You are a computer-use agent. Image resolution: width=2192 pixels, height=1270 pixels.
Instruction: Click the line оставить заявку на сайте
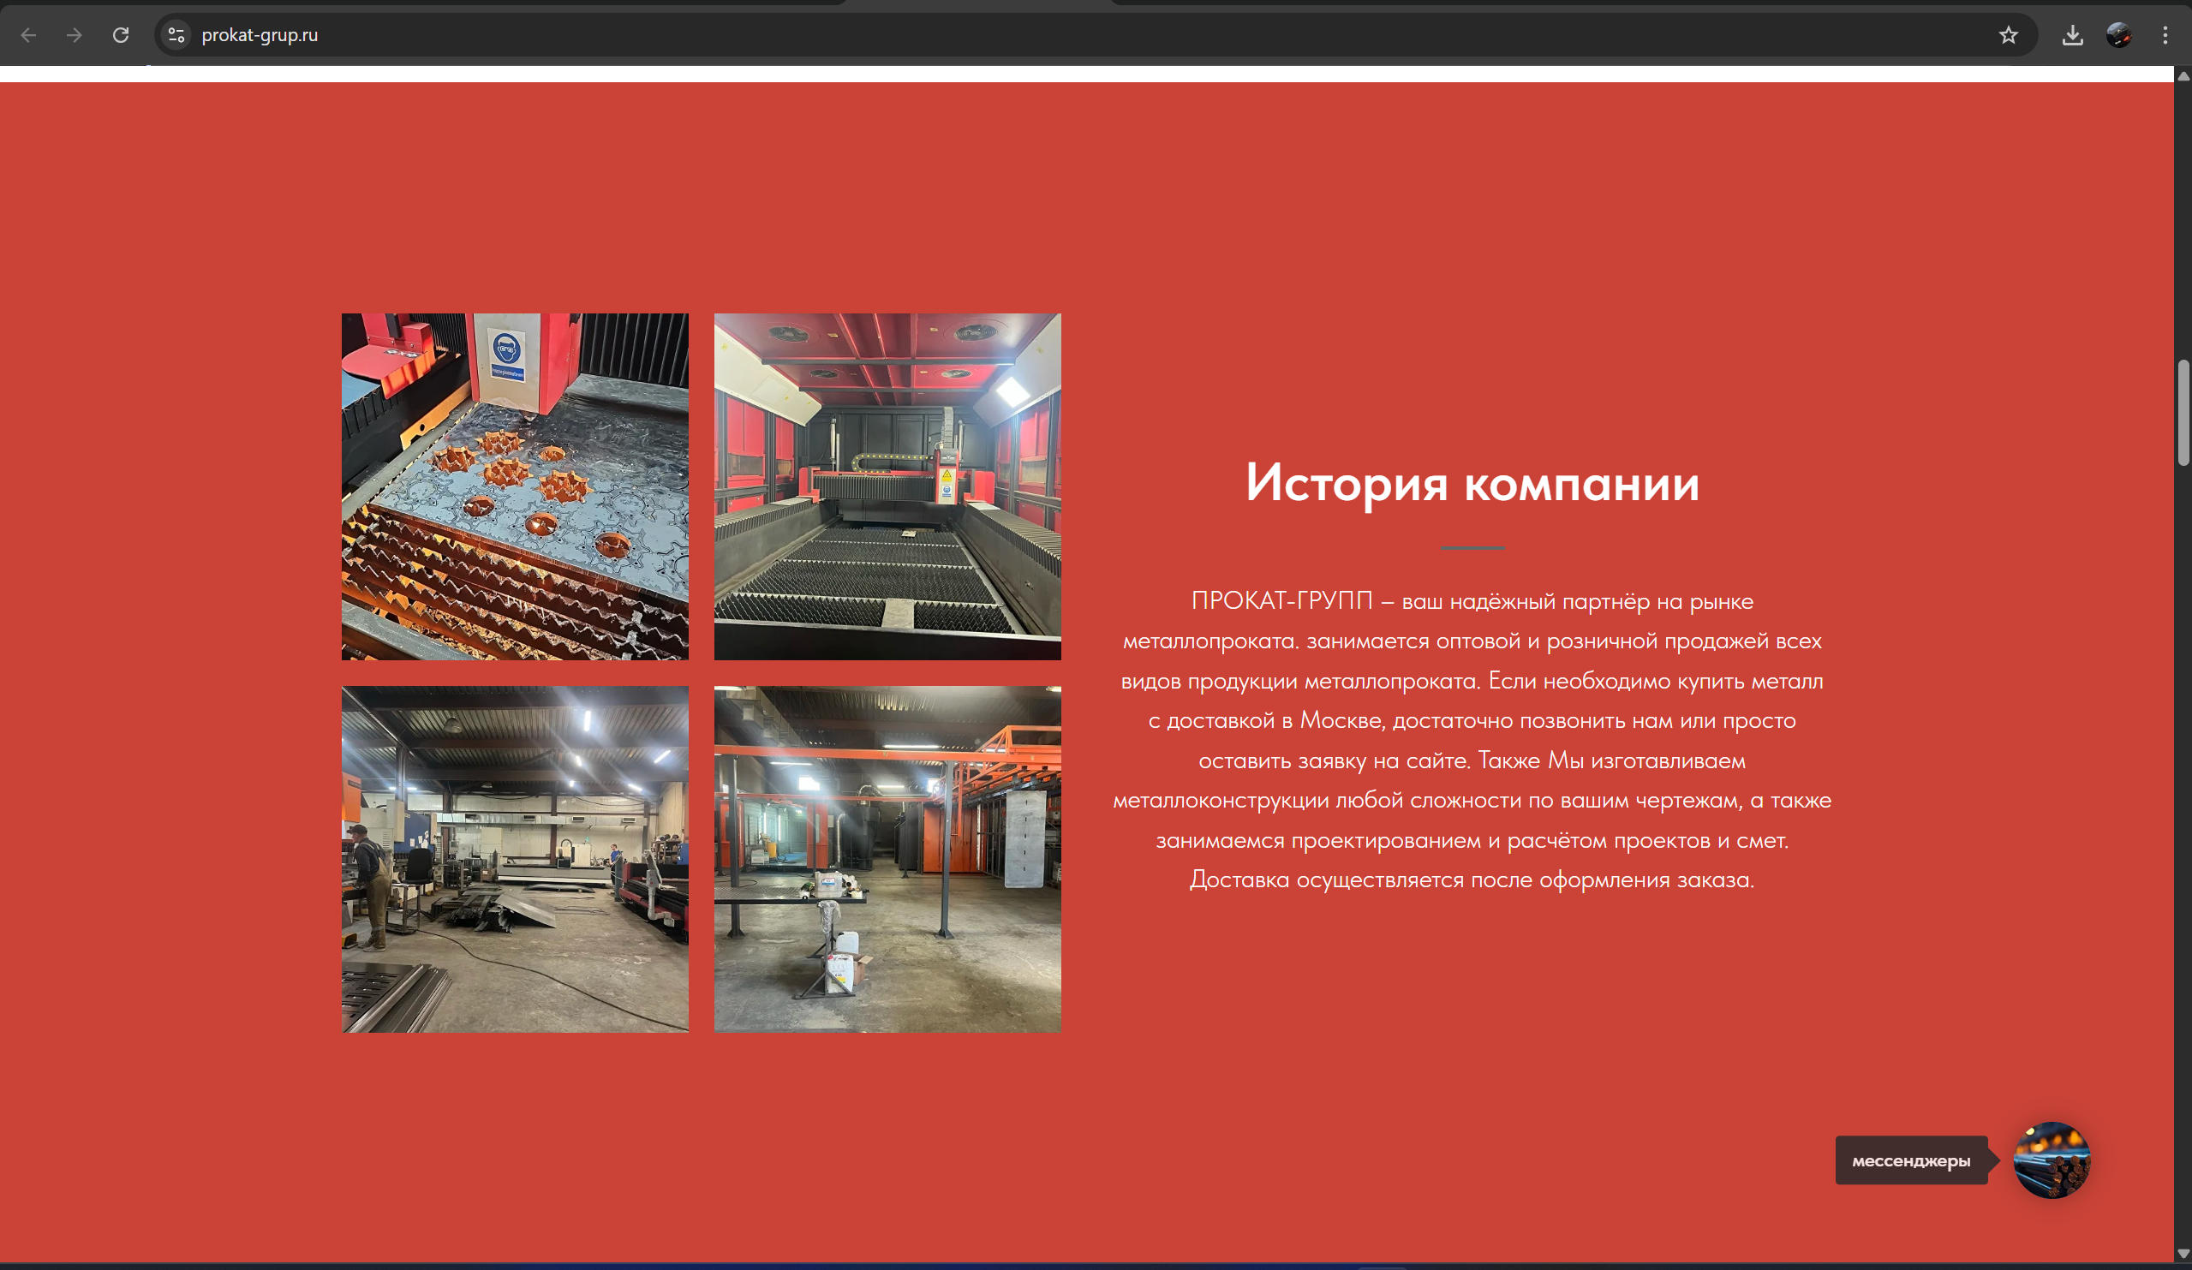coord(1335,760)
